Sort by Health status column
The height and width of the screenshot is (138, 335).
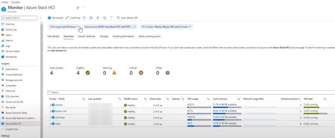click(145, 99)
